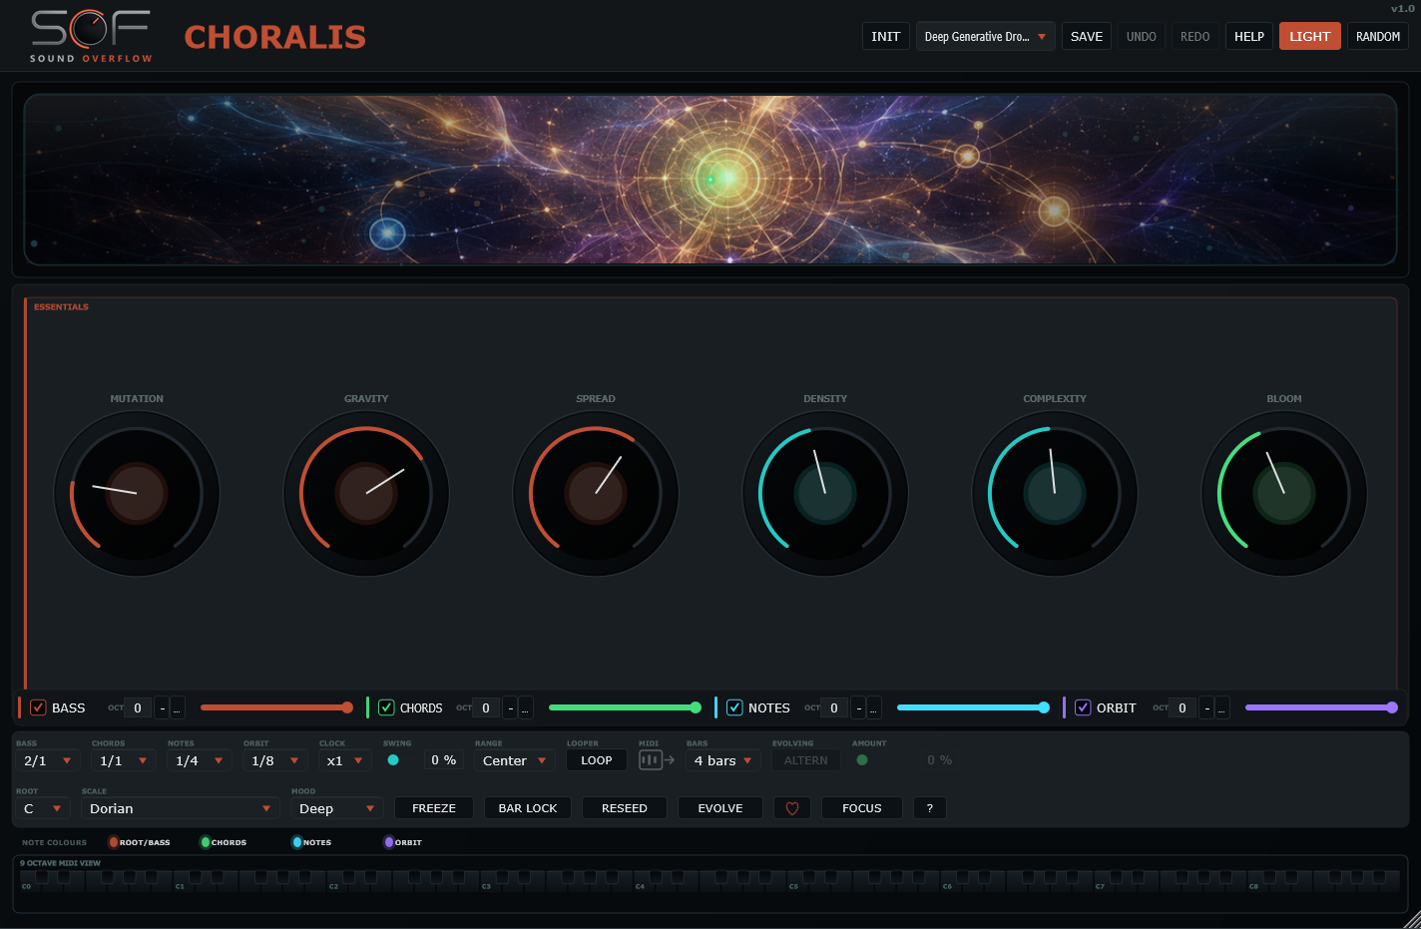Click the RANDOM button
This screenshot has height=929, width=1421.
(1378, 37)
